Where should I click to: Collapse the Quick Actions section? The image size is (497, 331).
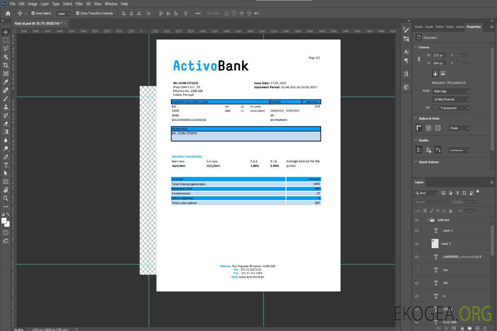[416, 162]
